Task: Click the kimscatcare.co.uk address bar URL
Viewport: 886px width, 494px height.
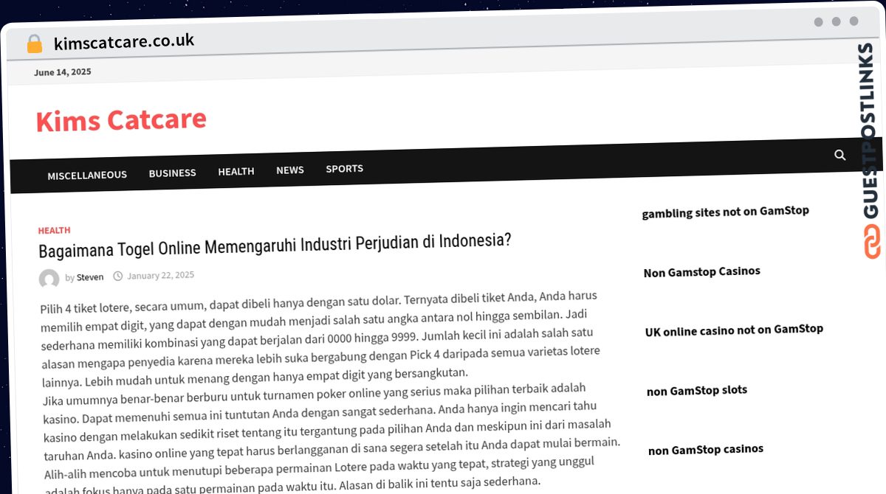Action: click(124, 41)
